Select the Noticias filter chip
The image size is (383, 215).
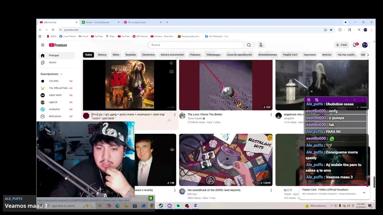click(x=327, y=55)
